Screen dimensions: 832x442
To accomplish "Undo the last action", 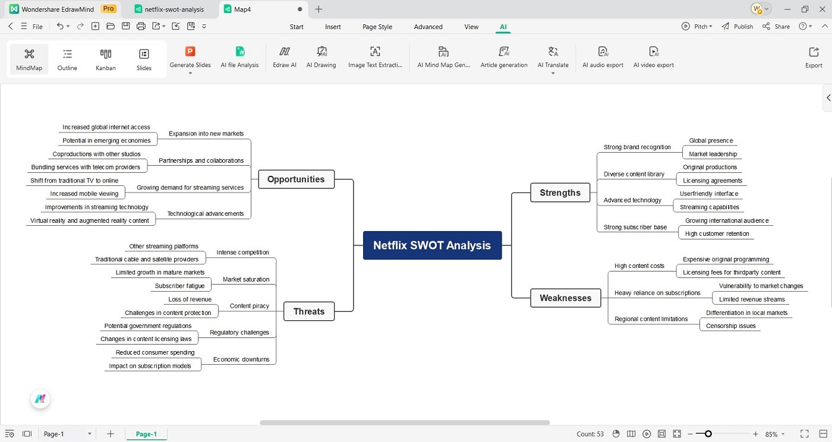I will 60,26.
